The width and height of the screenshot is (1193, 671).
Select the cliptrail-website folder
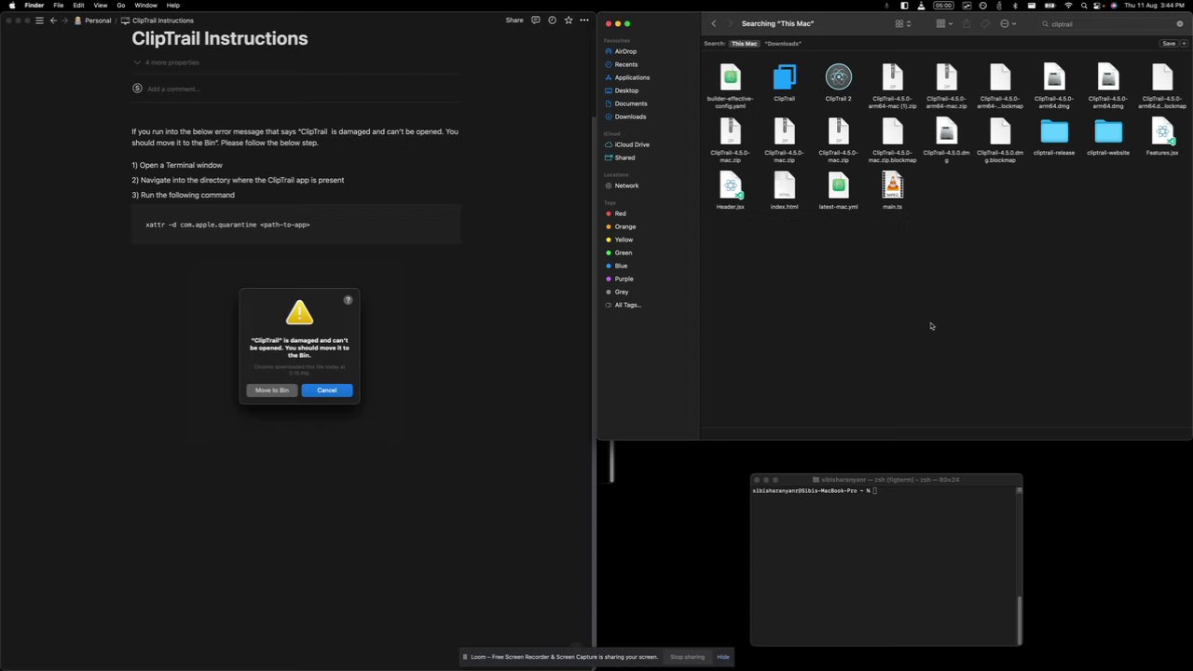1108,137
